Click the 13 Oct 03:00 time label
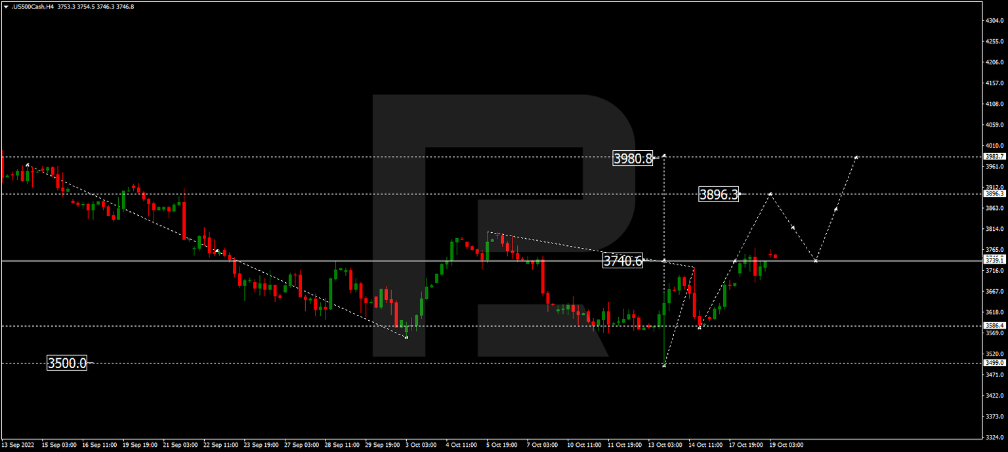This screenshot has width=1008, height=452. (x=665, y=444)
